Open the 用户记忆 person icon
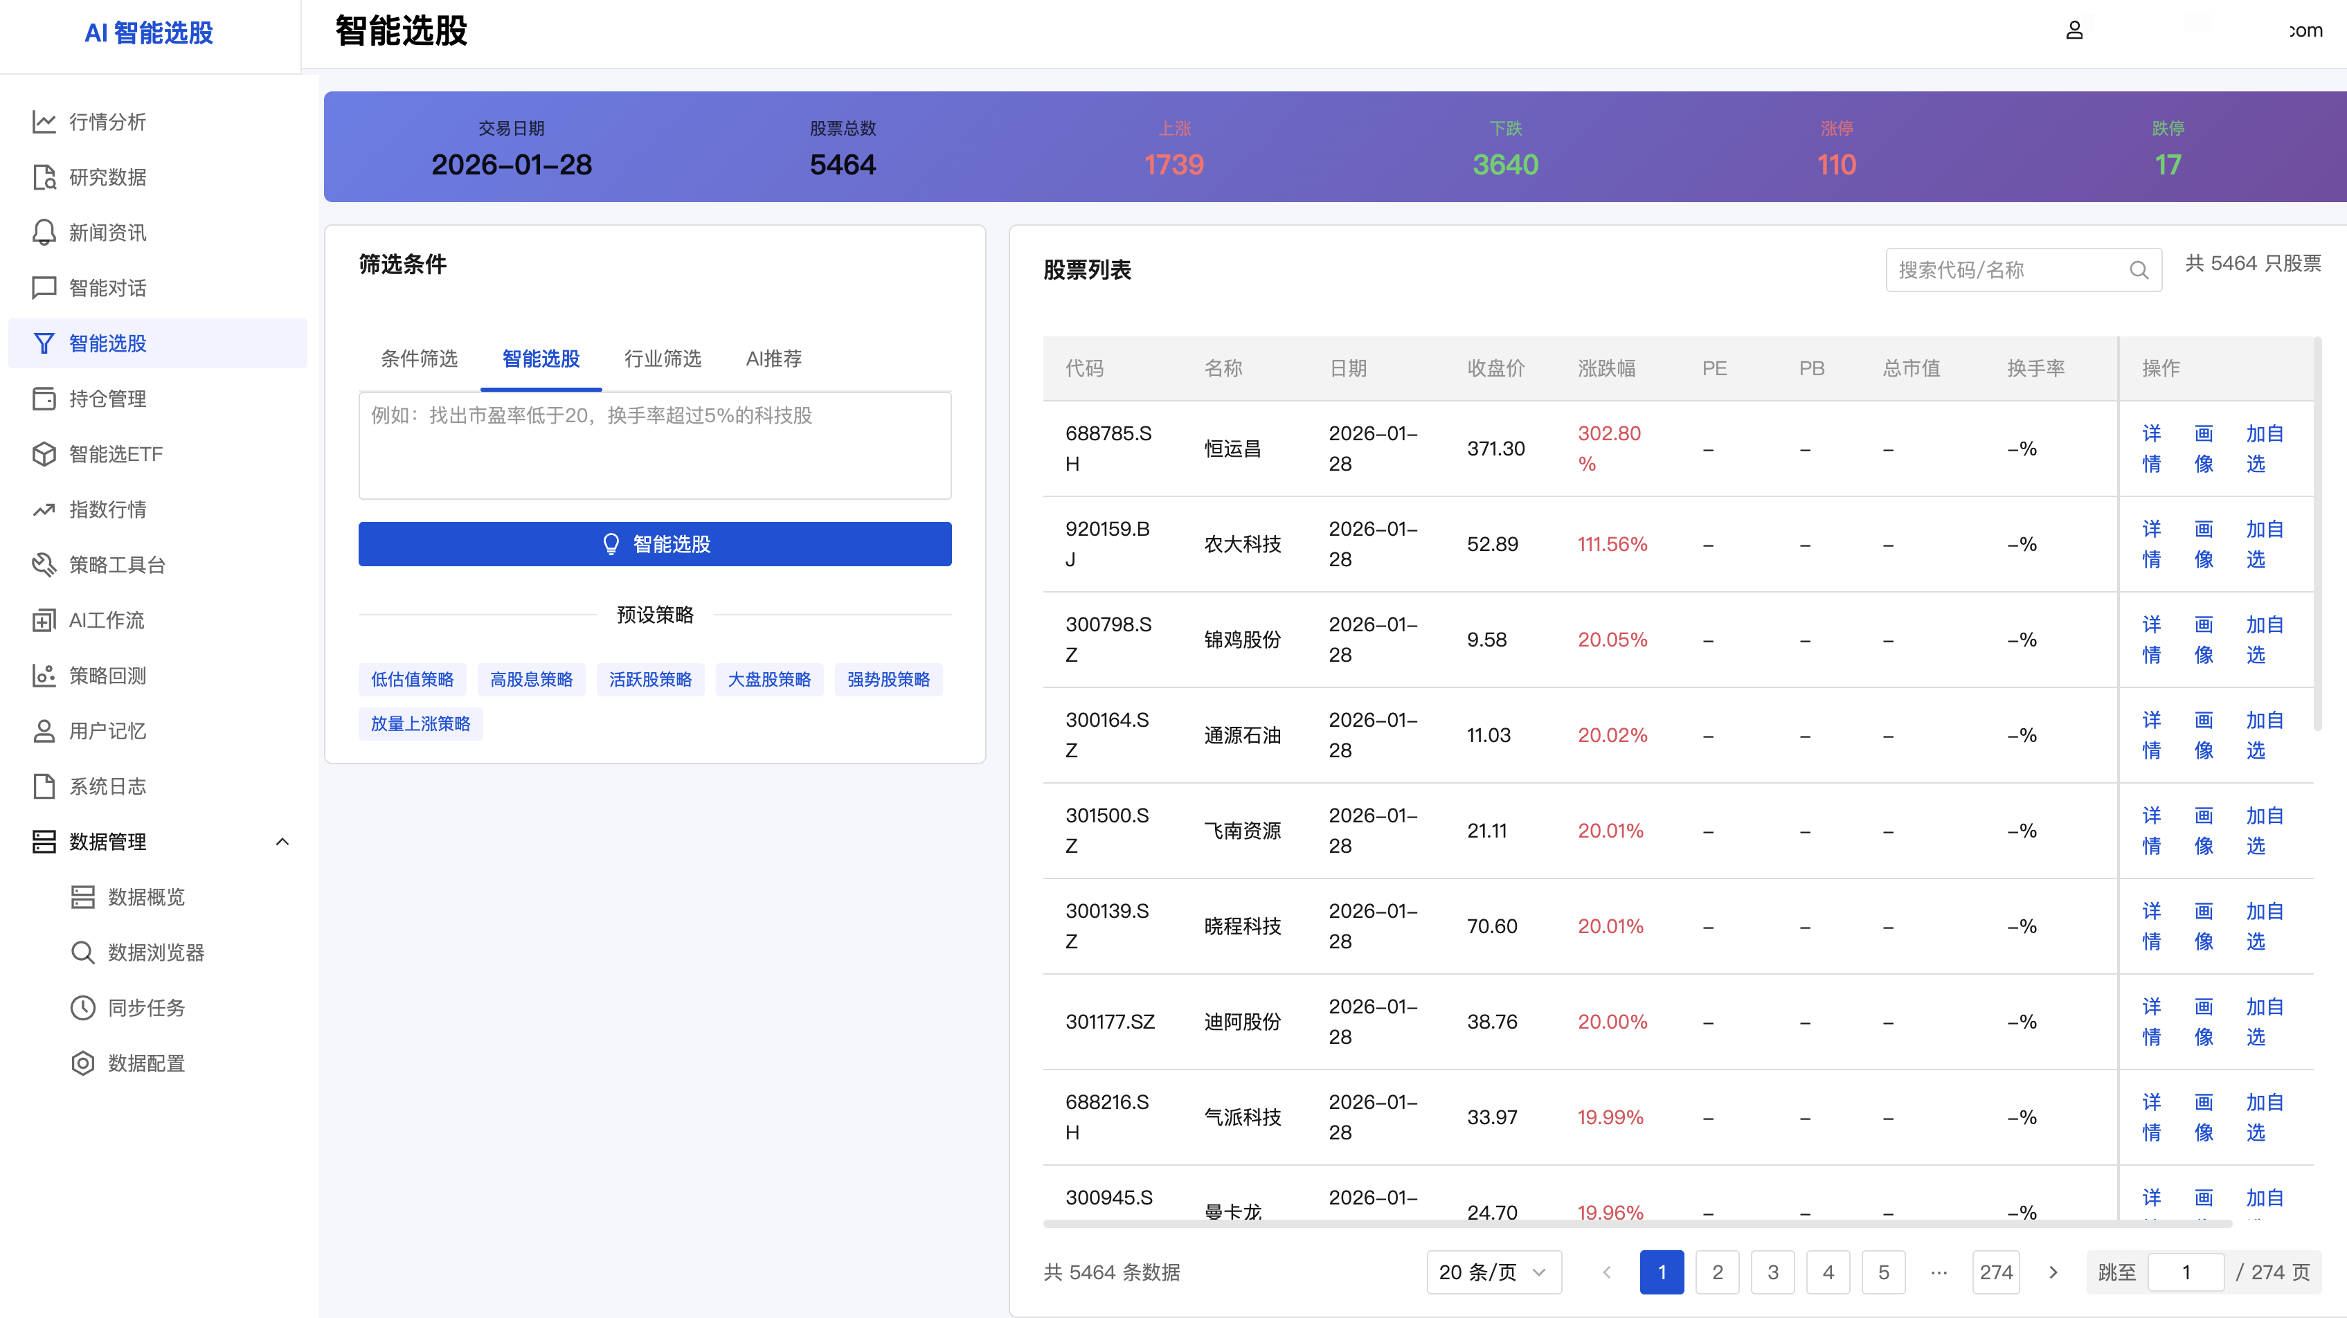 [x=44, y=730]
